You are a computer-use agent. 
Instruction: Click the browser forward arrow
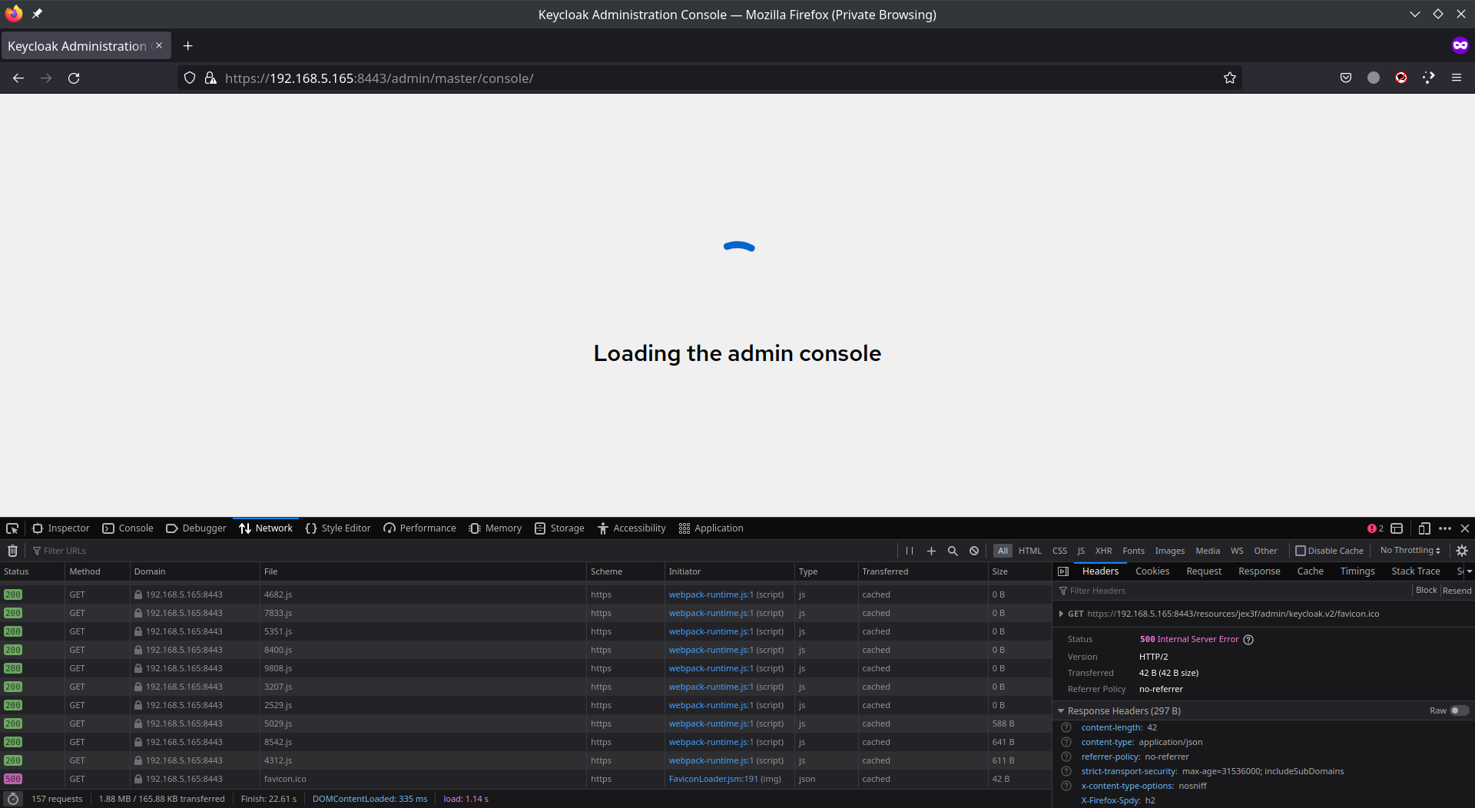tap(46, 78)
